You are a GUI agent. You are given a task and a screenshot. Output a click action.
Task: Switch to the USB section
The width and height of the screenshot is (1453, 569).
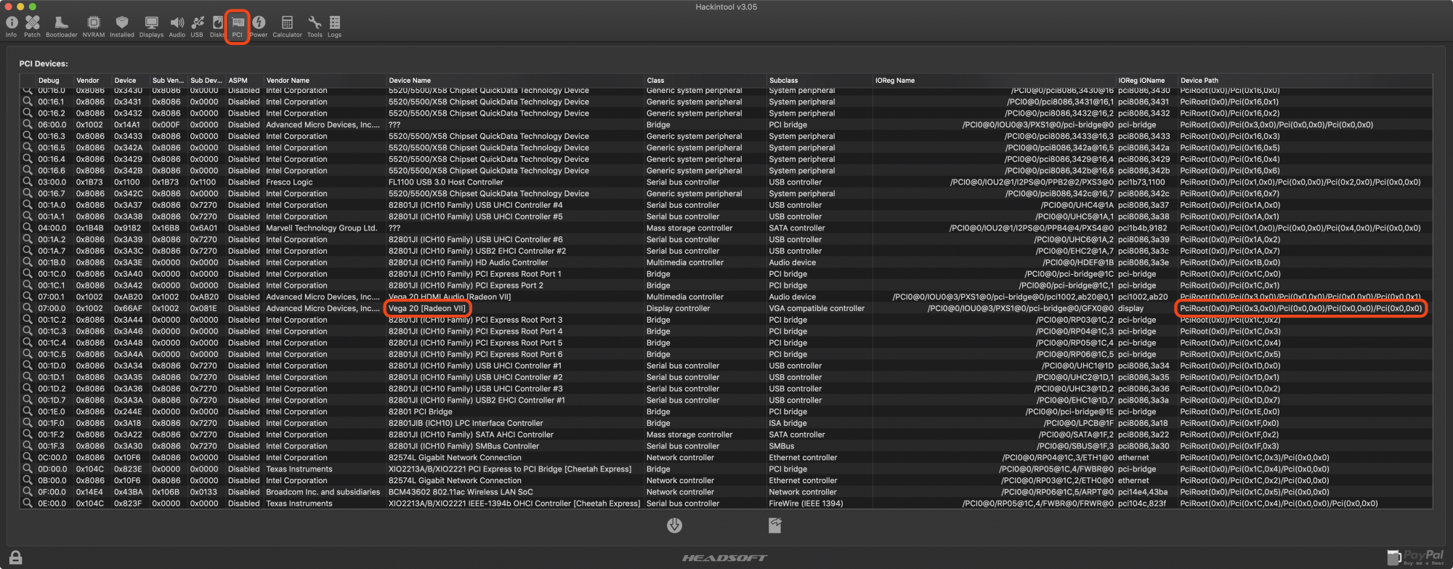(x=197, y=27)
